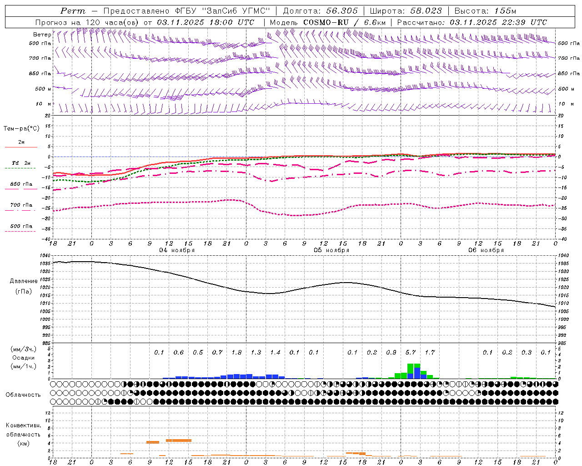Select the 0.9 precipitation total value
582x466 pixels.
coord(391,353)
